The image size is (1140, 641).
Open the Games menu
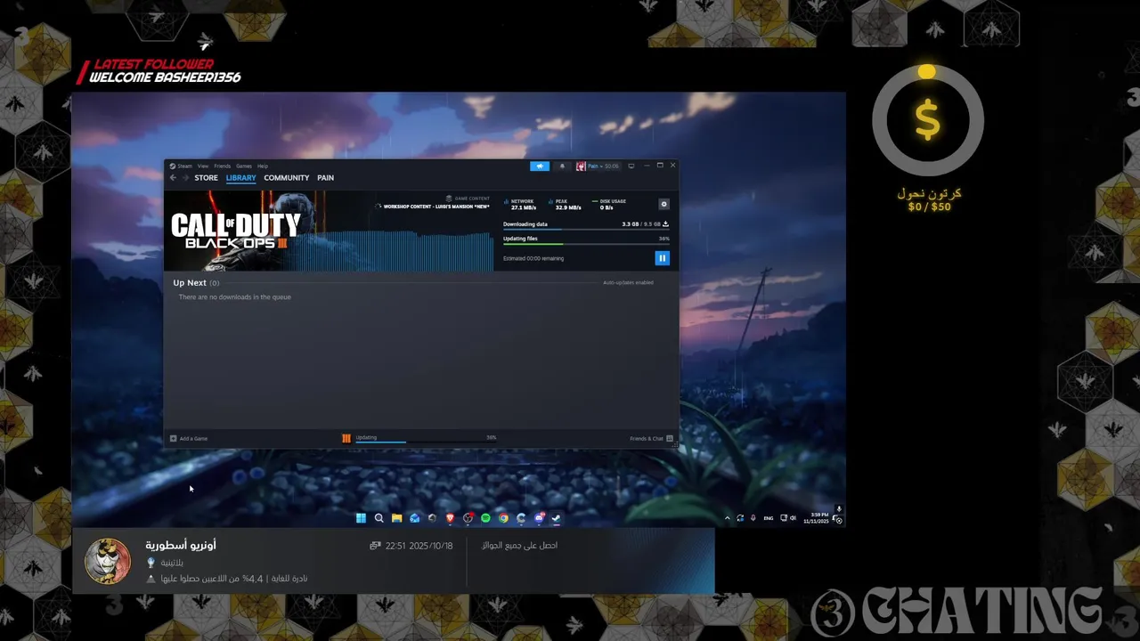pos(244,166)
